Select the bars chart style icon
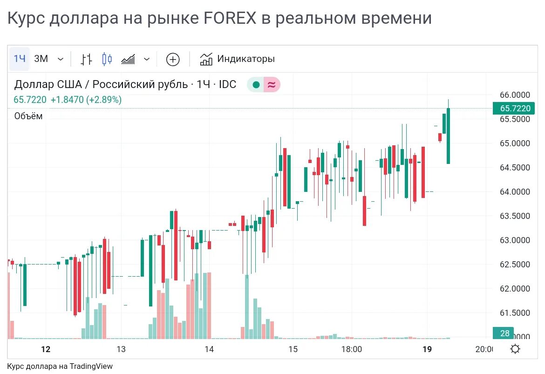Image resolution: width=545 pixels, height=374 pixels. click(86, 59)
